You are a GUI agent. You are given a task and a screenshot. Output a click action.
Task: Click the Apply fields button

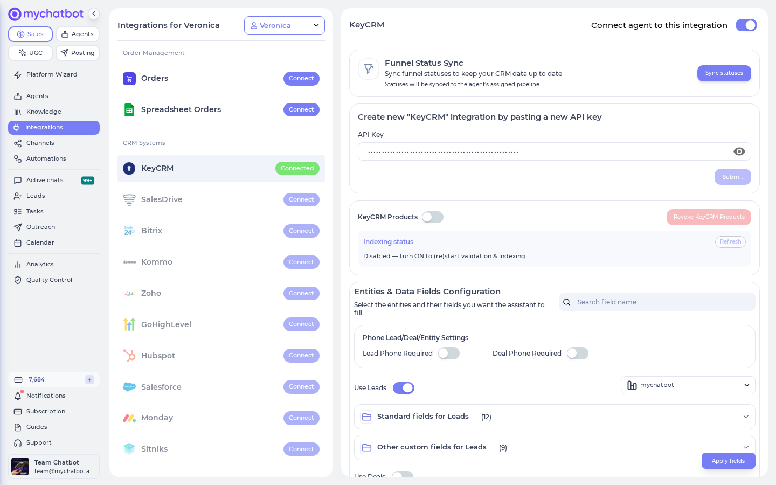[729, 461]
